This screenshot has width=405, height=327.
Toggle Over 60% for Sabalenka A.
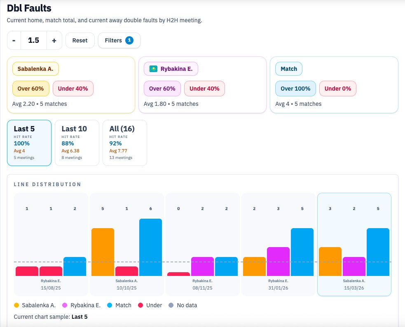click(30, 89)
